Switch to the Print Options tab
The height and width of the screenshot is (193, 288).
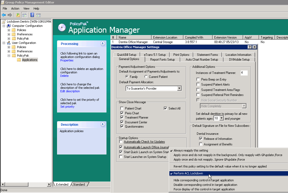point(181,55)
